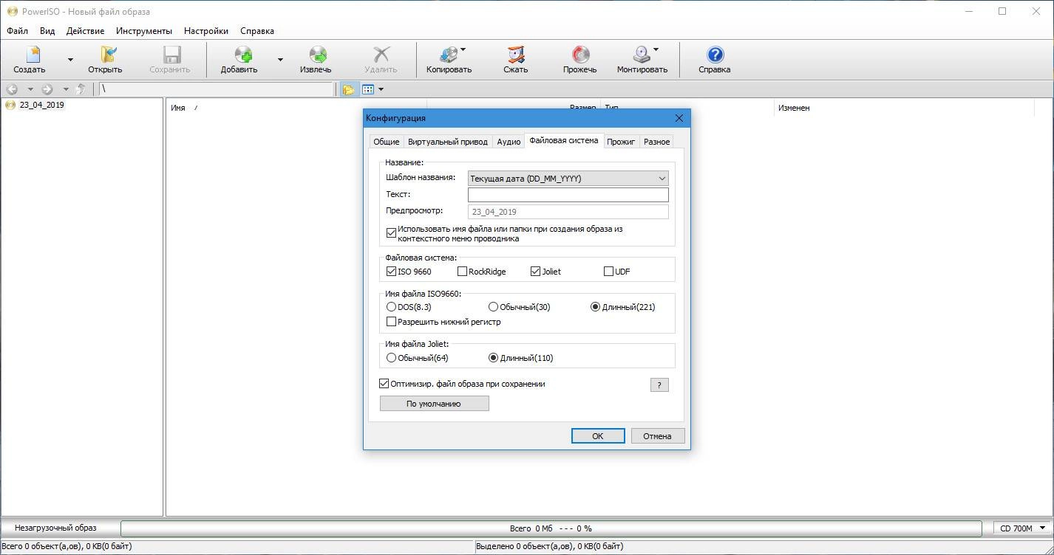This screenshot has width=1054, height=555.
Task: Click the view mode grid icon
Action: (x=367, y=89)
